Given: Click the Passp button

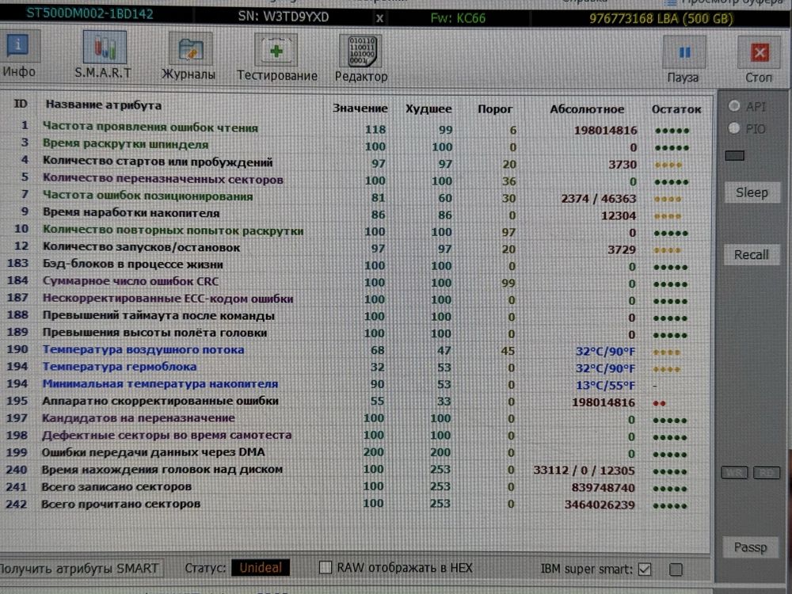Looking at the screenshot, I should (x=750, y=547).
